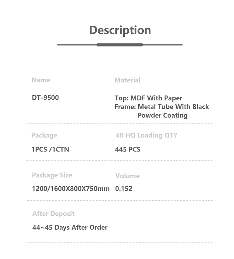Select the After Deposit label
234x259 pixels.
tap(54, 214)
